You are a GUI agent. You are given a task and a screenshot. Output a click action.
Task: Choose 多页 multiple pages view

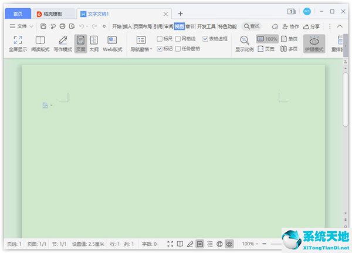coord(289,49)
